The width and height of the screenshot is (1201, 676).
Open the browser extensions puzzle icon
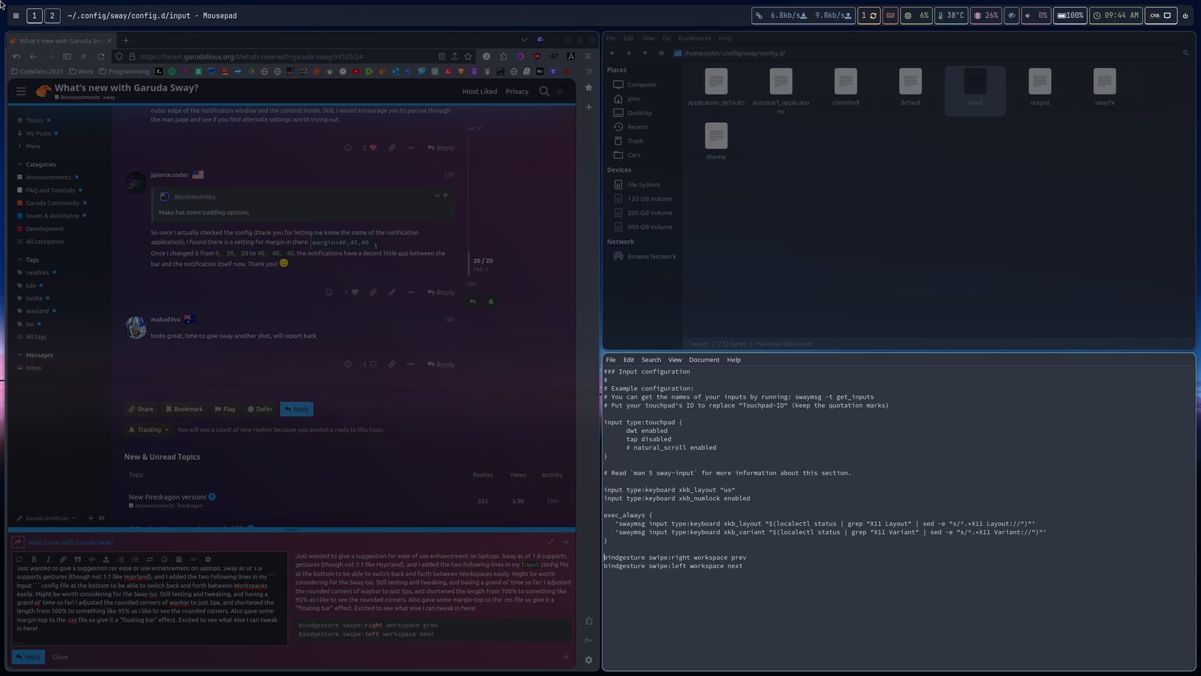click(504, 56)
